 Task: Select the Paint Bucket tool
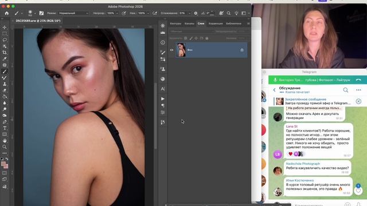[5, 97]
